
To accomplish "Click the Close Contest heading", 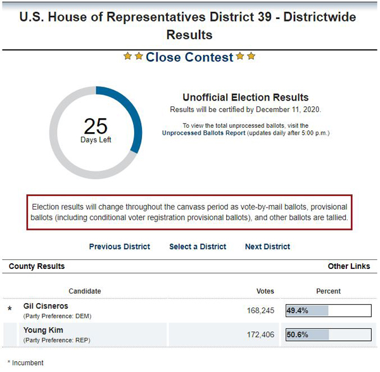I will pos(189,57).
